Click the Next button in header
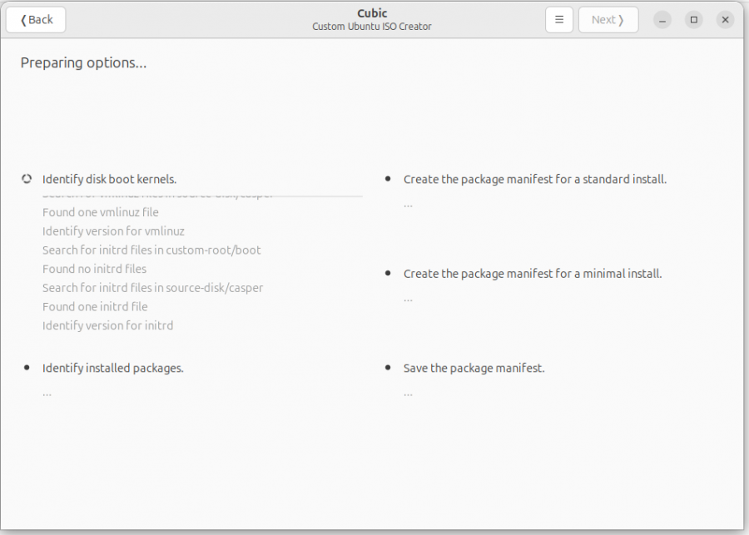 click(608, 20)
